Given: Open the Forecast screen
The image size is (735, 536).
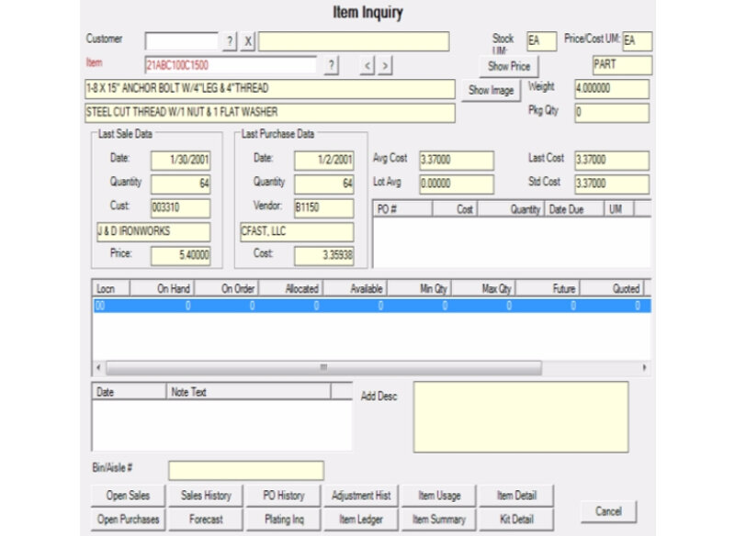Looking at the screenshot, I should (206, 519).
